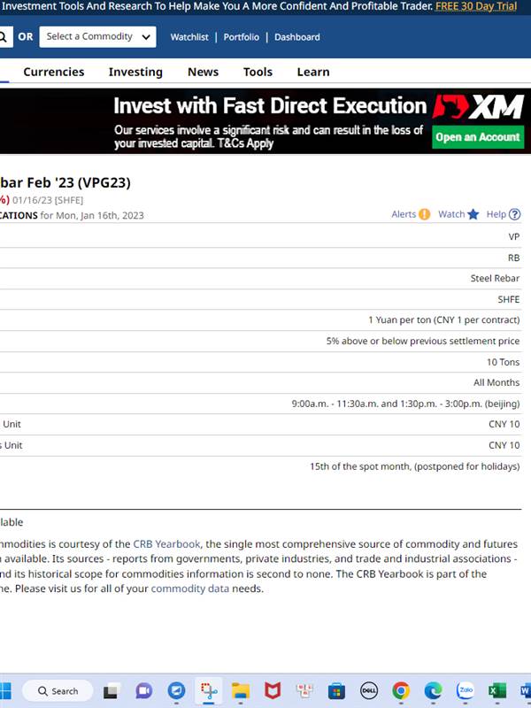Viewport: 531px width, 708px height.
Task: Open the Help question mark icon
Action: 514,214
